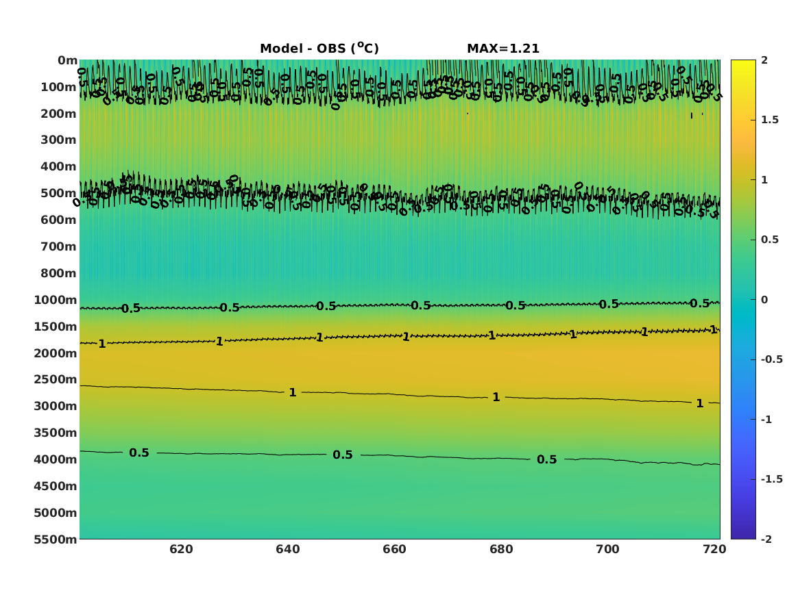Click the "0m" depth axis label

coord(67,60)
